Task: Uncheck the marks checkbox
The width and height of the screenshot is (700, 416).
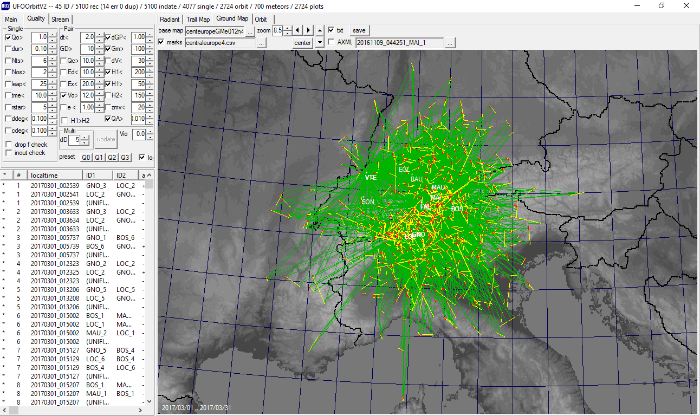Action: pyautogui.click(x=161, y=42)
